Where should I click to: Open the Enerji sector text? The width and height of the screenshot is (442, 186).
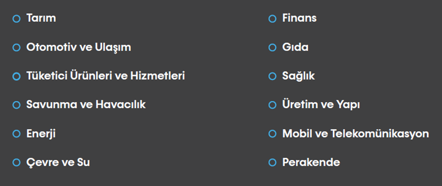click(x=41, y=134)
